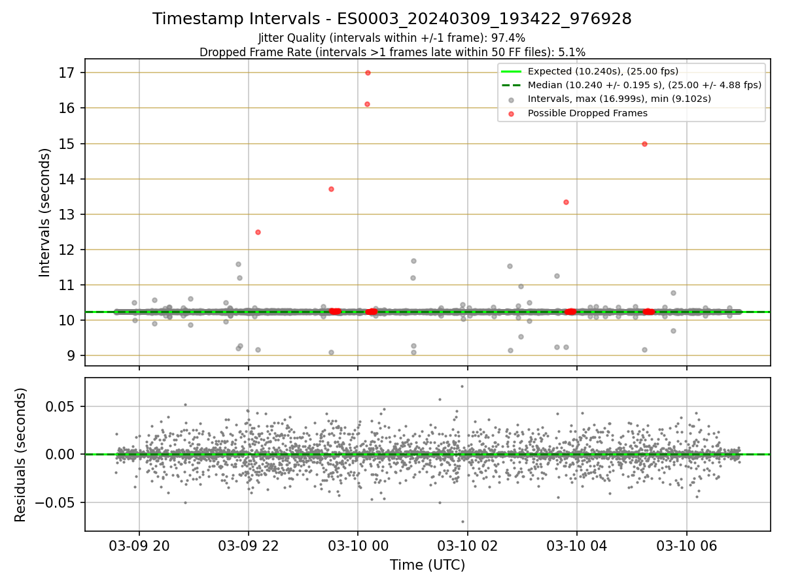Click the Time (UTC) axis label
This screenshot has height=588, width=785.
[427, 565]
